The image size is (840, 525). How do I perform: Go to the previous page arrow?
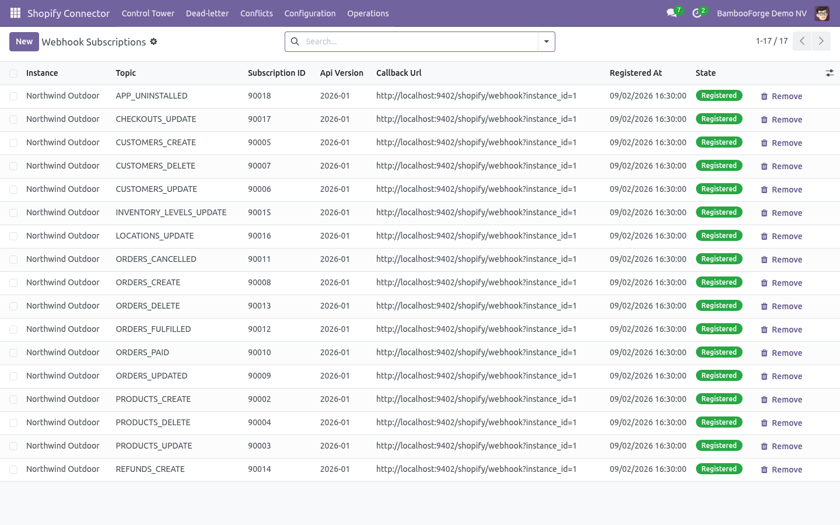click(x=802, y=41)
